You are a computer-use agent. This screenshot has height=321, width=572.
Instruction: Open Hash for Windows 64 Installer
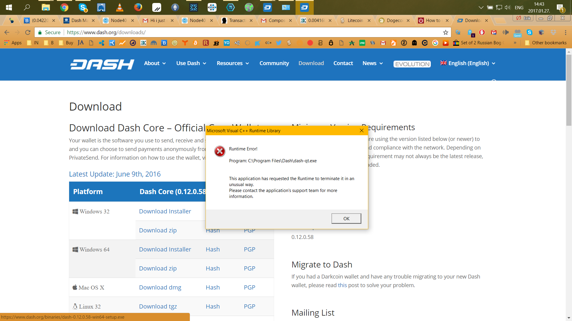(x=213, y=249)
